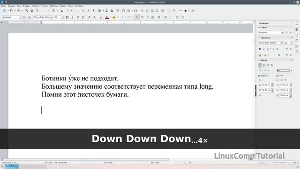Click the Superscript icon in toolbar
Screen dimensions: 300x169
point(89,17)
